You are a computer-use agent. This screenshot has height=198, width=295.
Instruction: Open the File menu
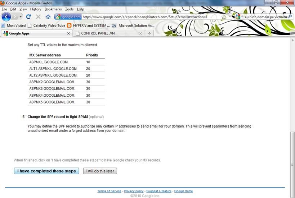pyautogui.click(x=4, y=9)
